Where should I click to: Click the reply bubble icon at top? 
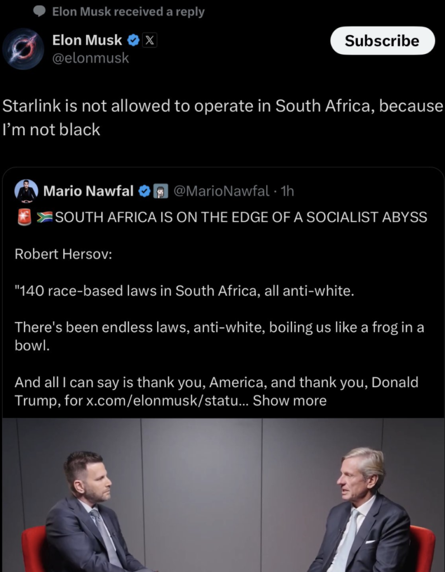pos(39,11)
